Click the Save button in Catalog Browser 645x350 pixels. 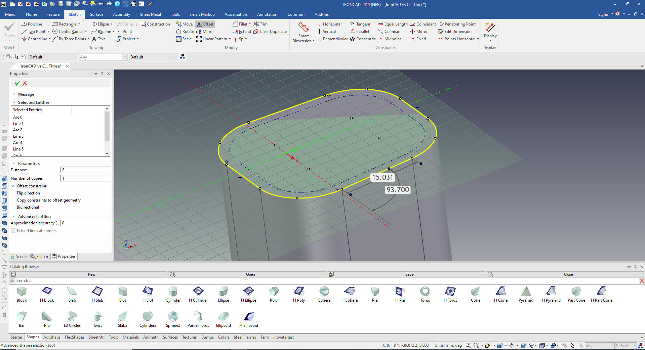[409, 274]
